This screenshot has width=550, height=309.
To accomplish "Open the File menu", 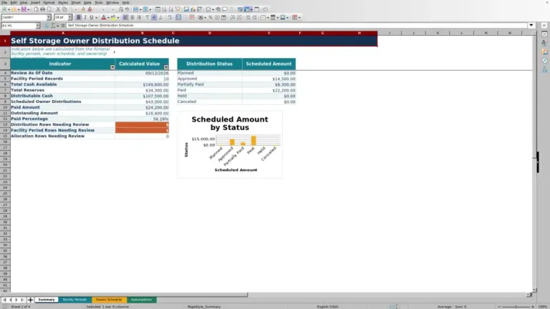I will [4, 2].
